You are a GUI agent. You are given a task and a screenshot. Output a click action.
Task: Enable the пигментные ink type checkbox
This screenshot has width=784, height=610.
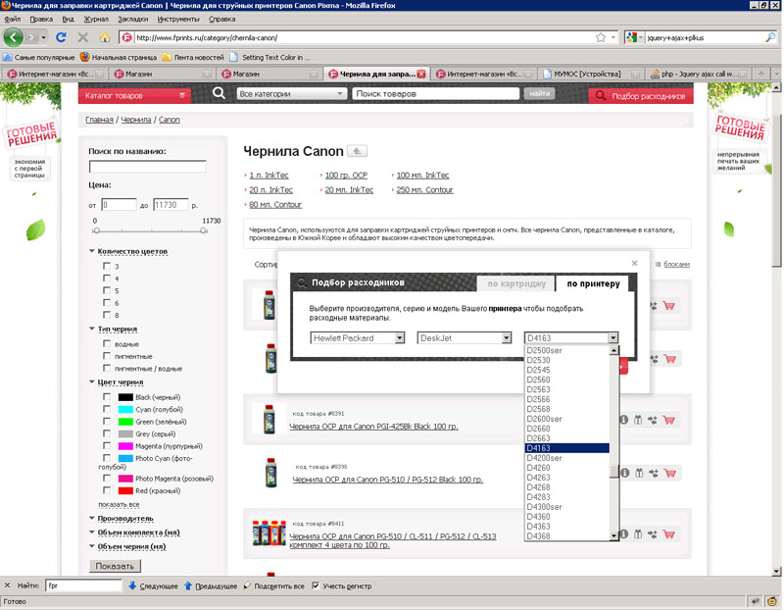107,356
